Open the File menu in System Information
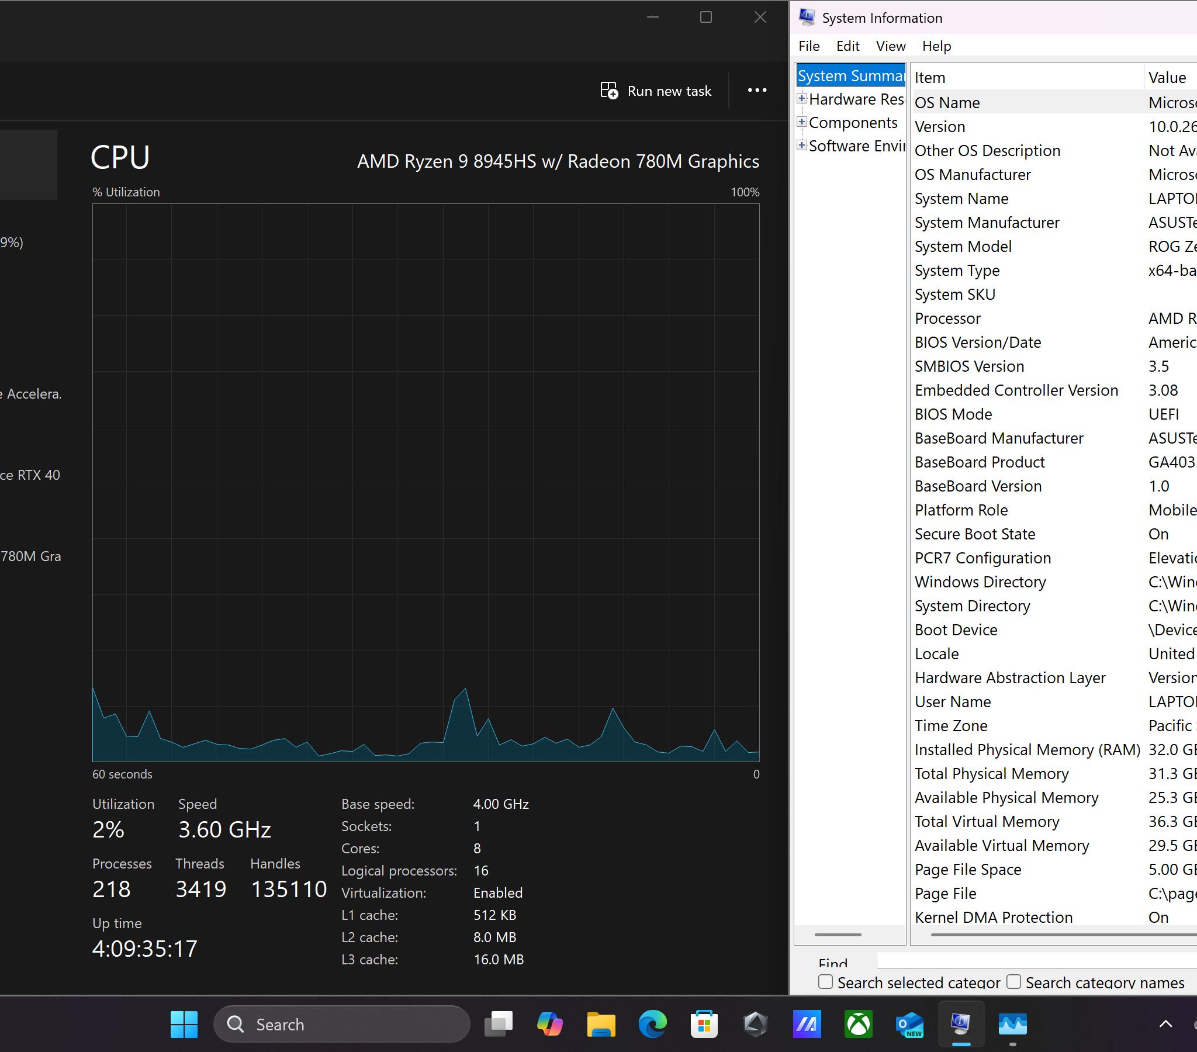1197x1052 pixels. (x=809, y=46)
